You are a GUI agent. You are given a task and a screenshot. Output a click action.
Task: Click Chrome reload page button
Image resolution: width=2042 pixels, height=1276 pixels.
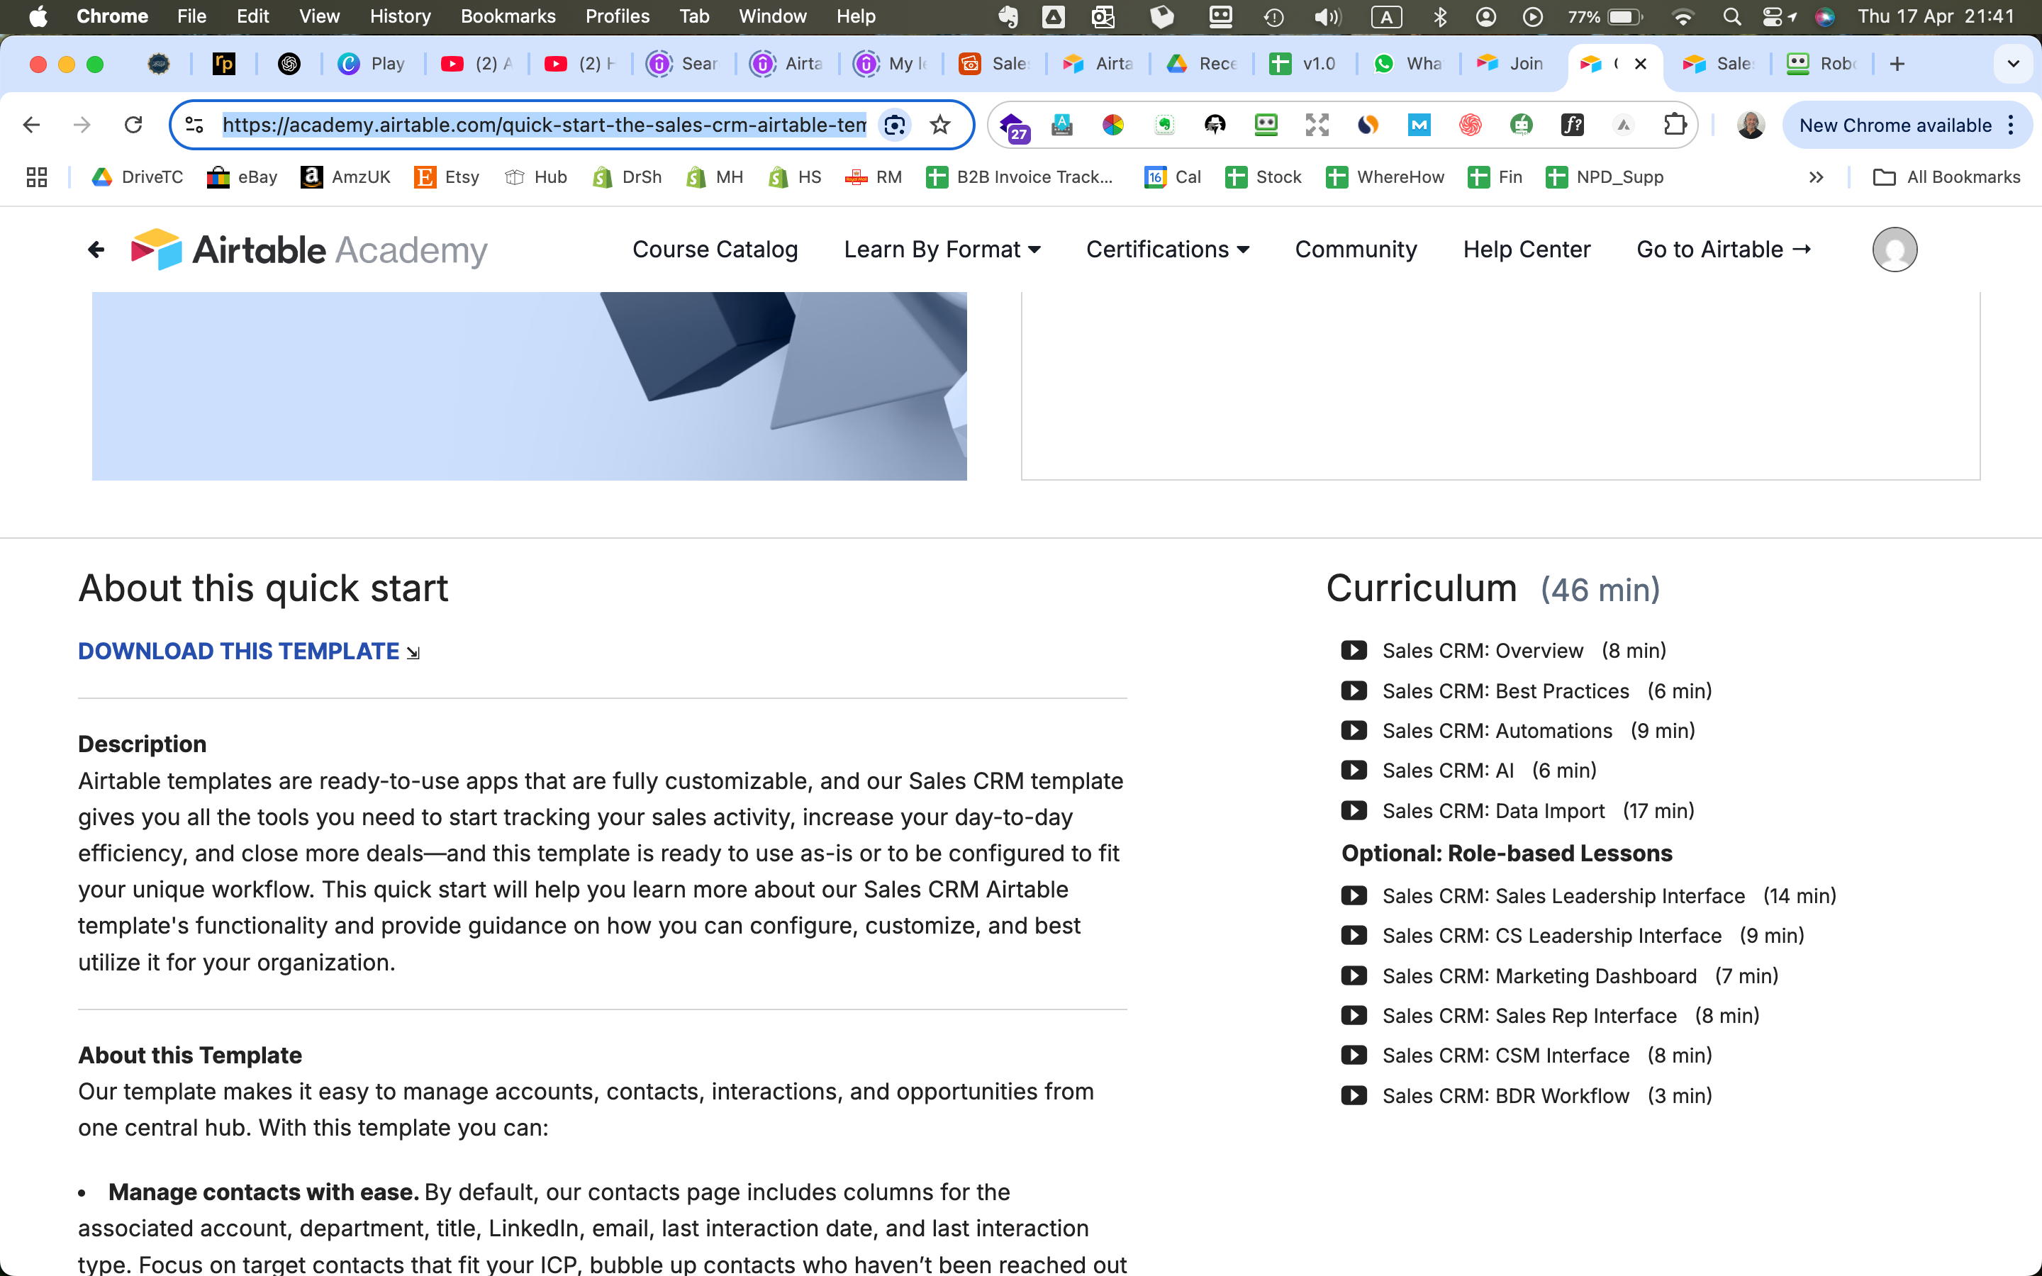pyautogui.click(x=133, y=125)
